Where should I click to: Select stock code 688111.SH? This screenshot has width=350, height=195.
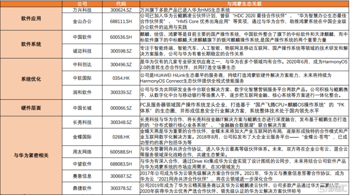click(x=121, y=21)
